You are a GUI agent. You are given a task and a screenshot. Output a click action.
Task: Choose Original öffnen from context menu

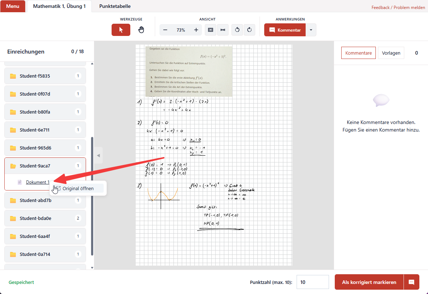click(78, 188)
